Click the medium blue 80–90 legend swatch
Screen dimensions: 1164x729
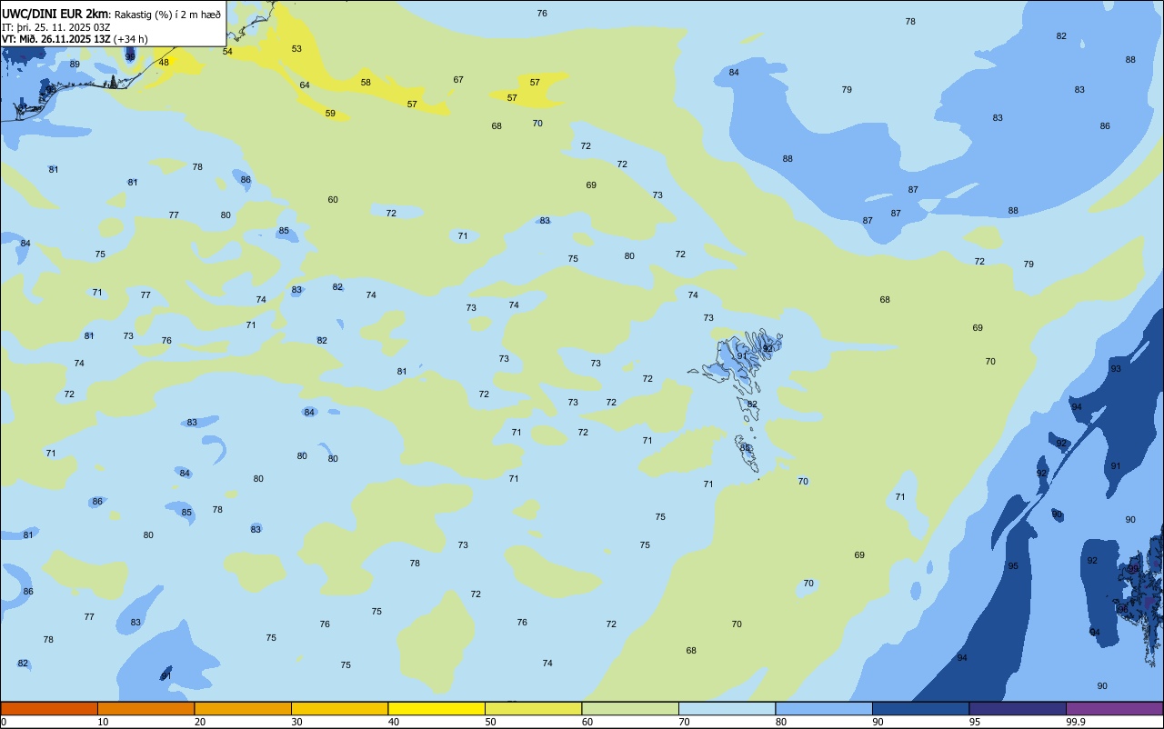click(x=824, y=708)
